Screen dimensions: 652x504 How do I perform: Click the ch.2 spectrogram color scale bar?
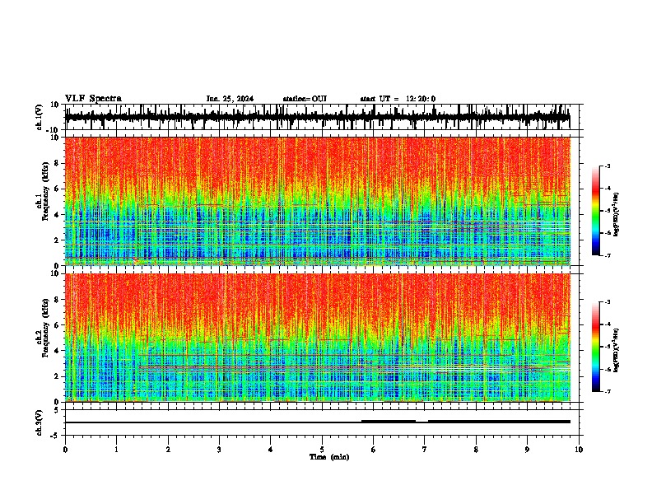pos(595,347)
